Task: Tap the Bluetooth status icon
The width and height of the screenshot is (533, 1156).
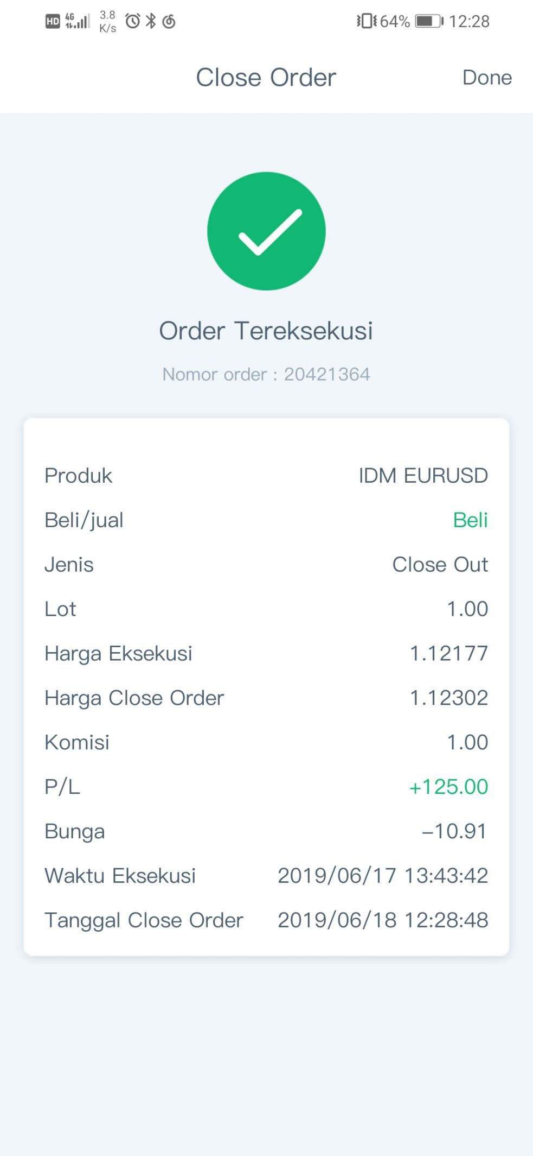Action: [x=151, y=21]
